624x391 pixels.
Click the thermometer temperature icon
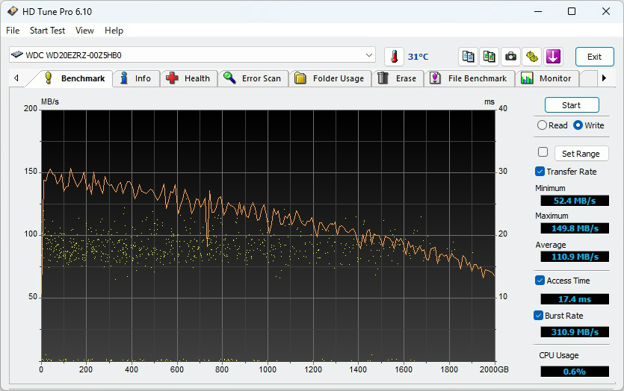[394, 57]
